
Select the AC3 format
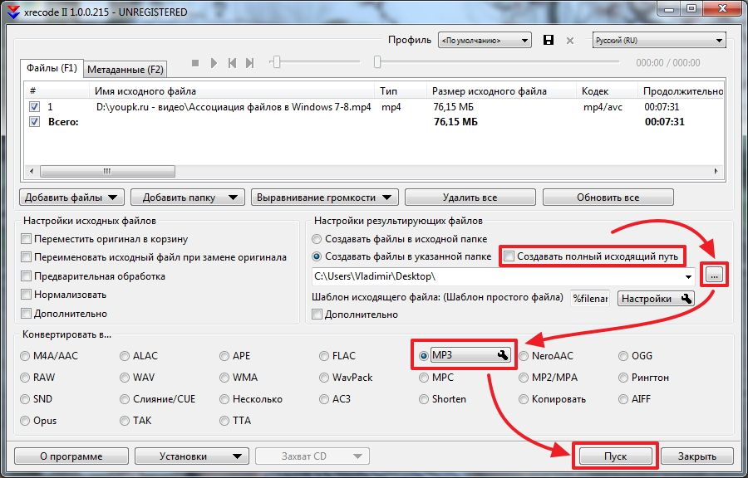click(324, 399)
